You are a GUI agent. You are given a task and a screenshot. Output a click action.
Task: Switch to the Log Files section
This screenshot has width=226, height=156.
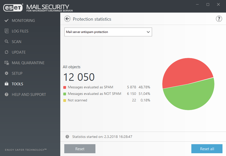pyautogui.click(x=20, y=31)
